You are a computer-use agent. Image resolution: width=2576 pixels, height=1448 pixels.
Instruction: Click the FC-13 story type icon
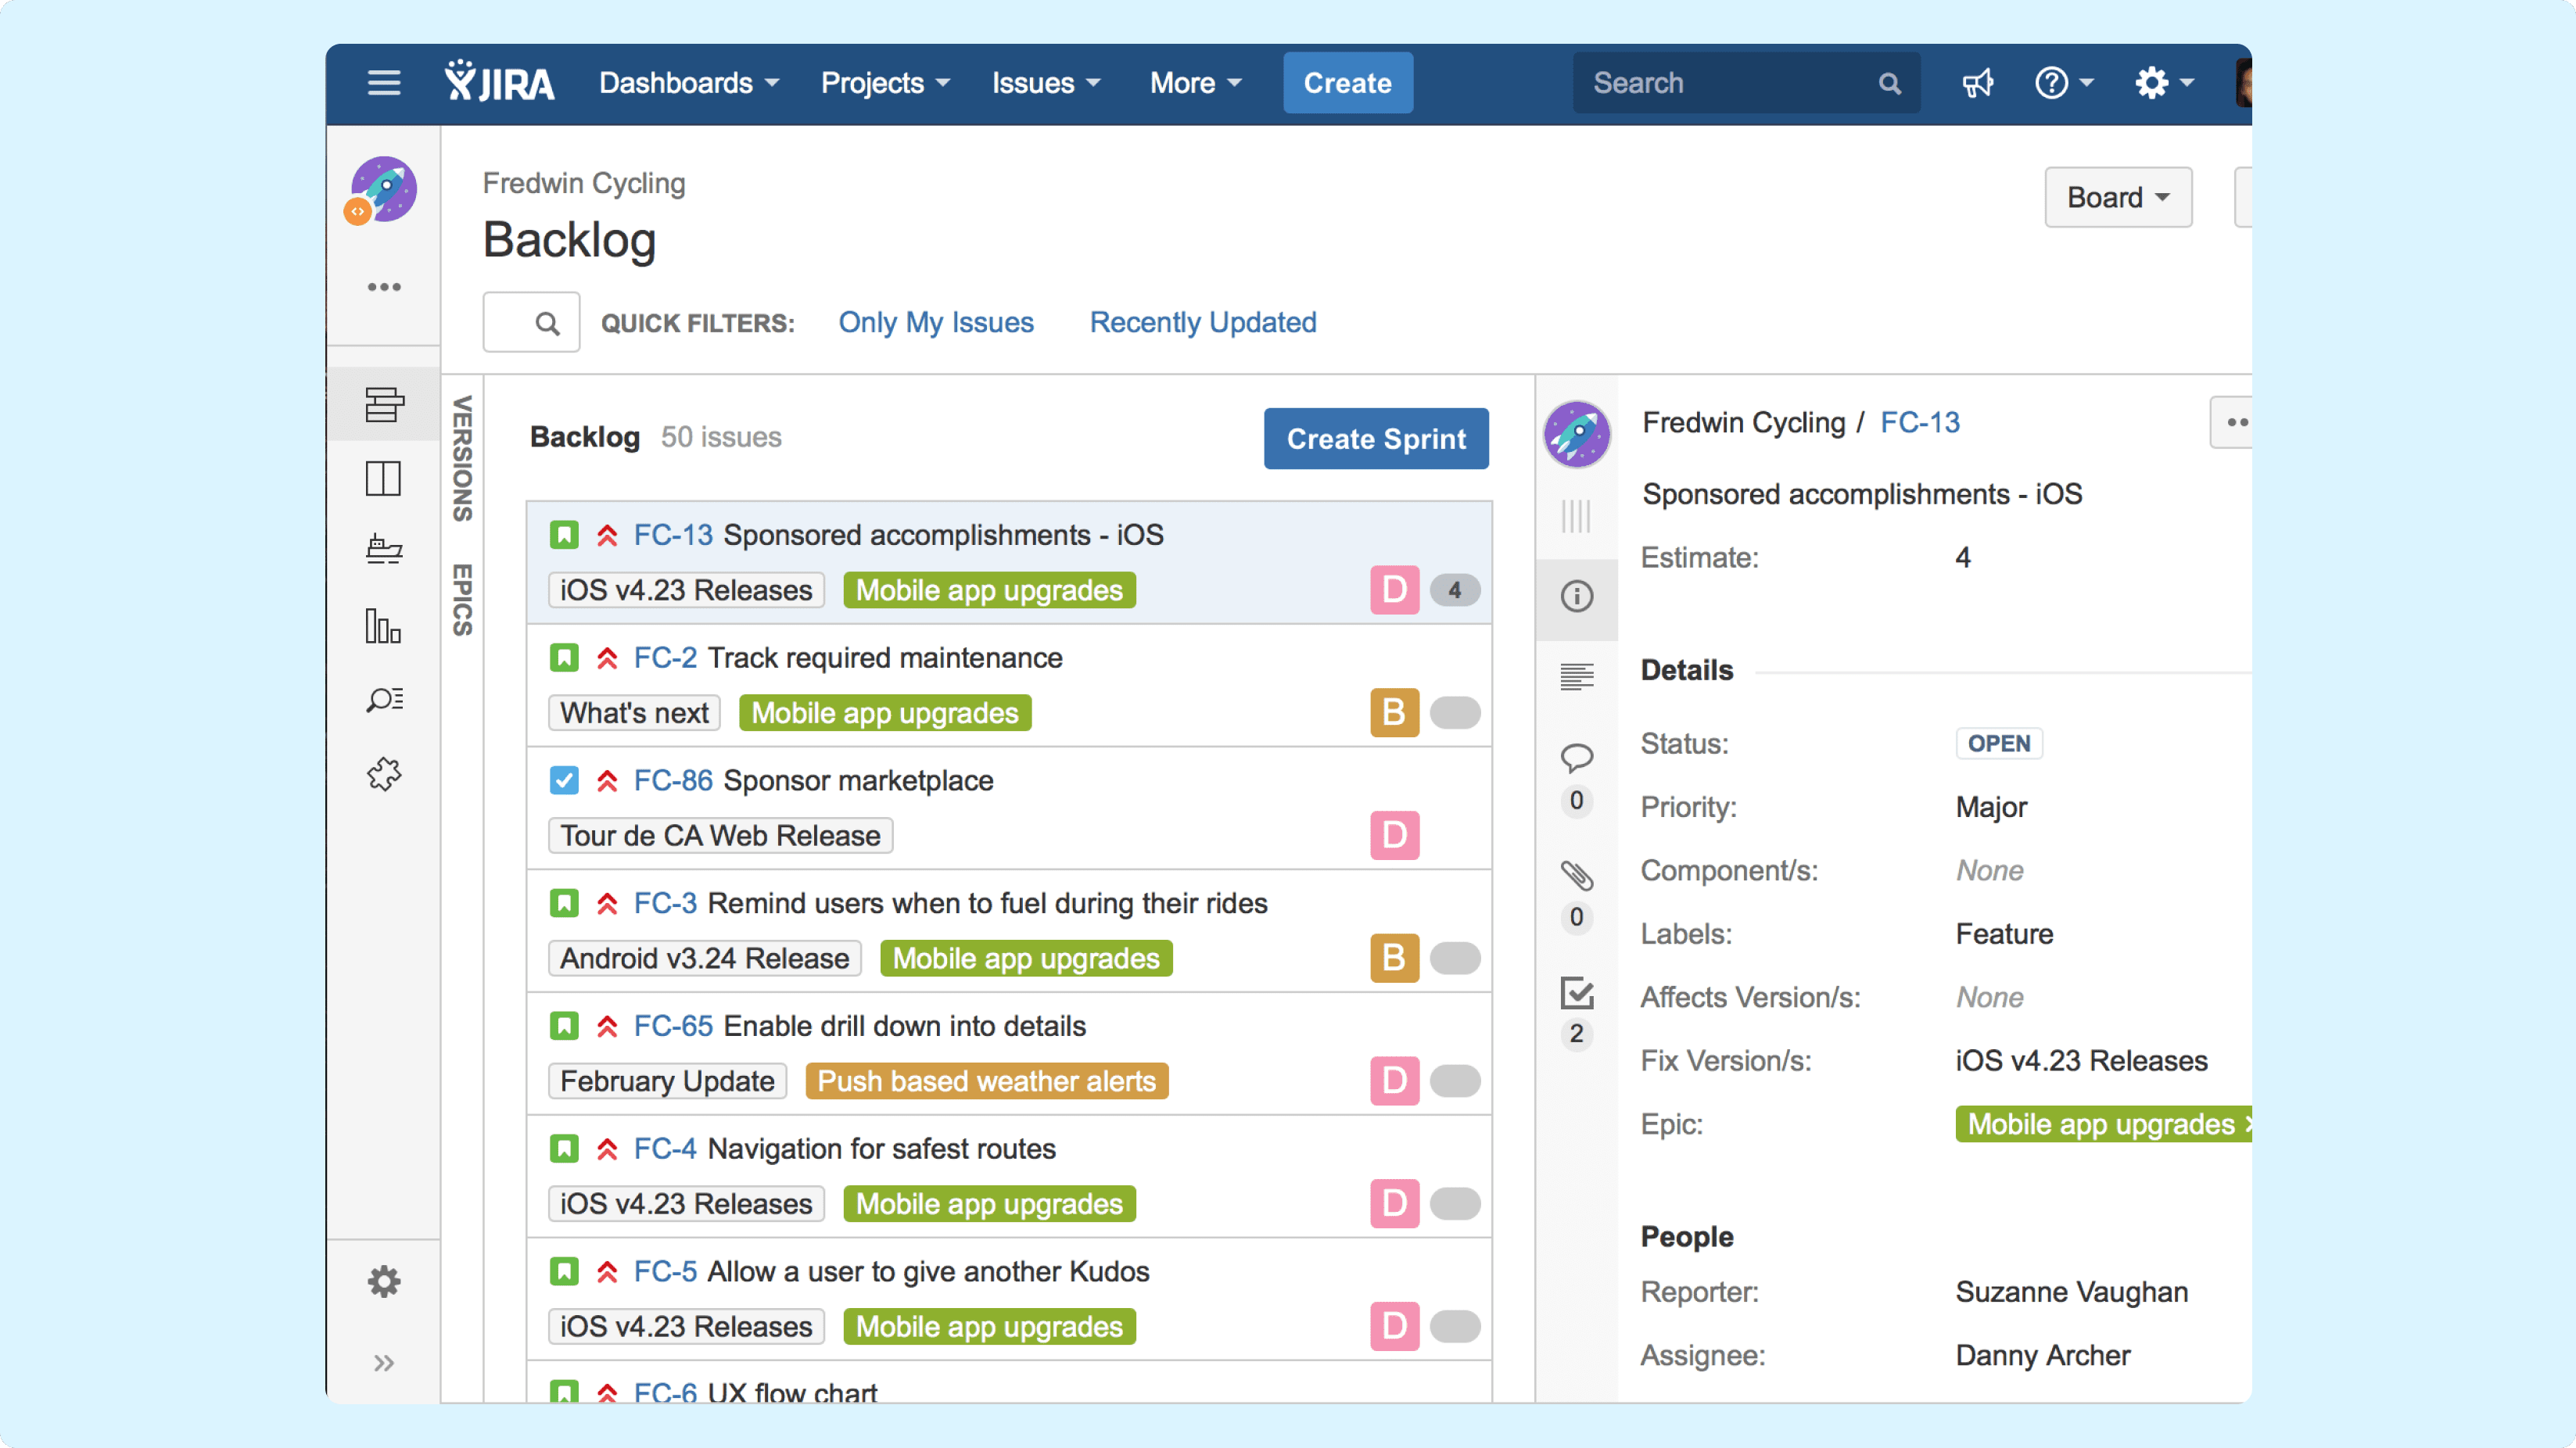pos(564,535)
